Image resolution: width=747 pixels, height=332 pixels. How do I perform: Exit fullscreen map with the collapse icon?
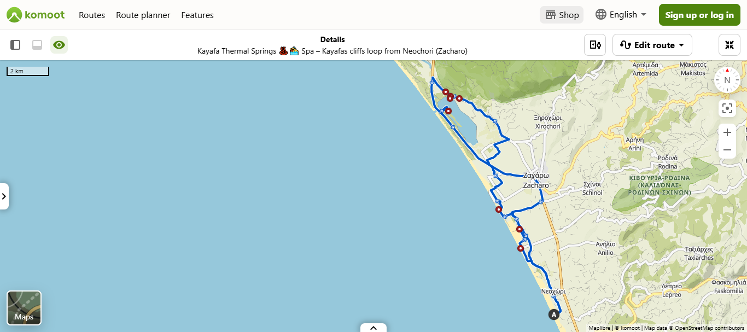point(730,45)
